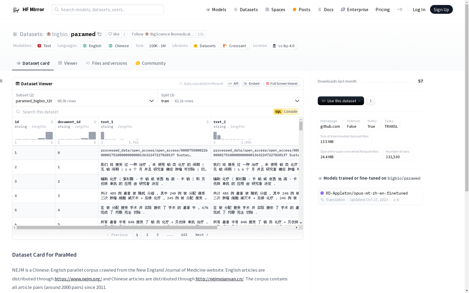The image size is (469, 293).
Task: Open the Pricing page
Action: point(383,9)
